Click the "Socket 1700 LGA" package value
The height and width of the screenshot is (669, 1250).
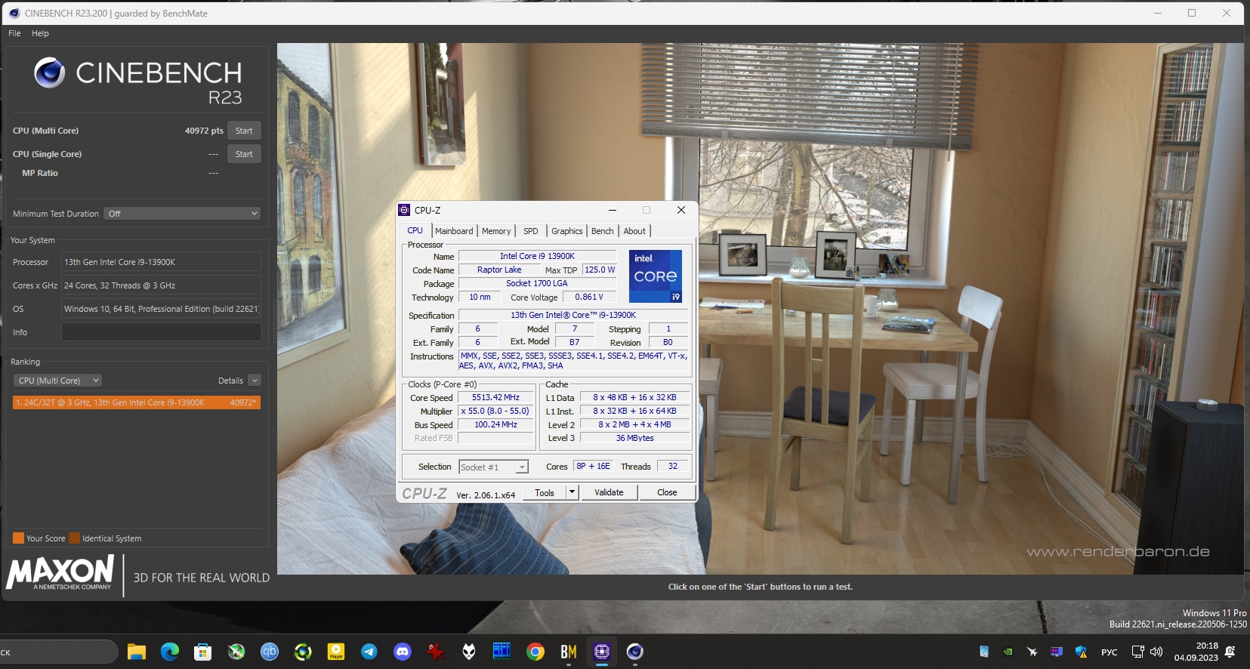[x=537, y=283]
